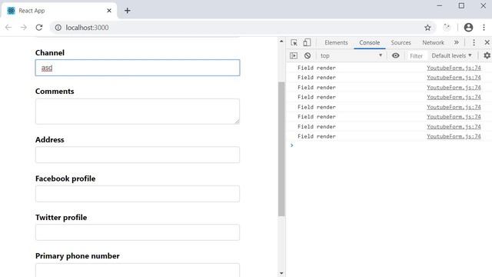The width and height of the screenshot is (492, 277).
Task: Click the browser back arrow
Action: [x=8, y=28]
